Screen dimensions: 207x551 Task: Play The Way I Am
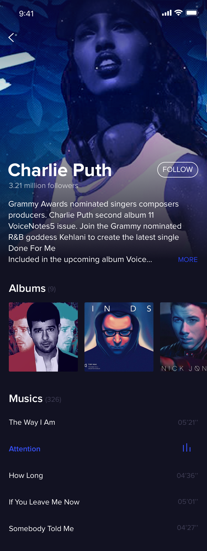point(104,422)
